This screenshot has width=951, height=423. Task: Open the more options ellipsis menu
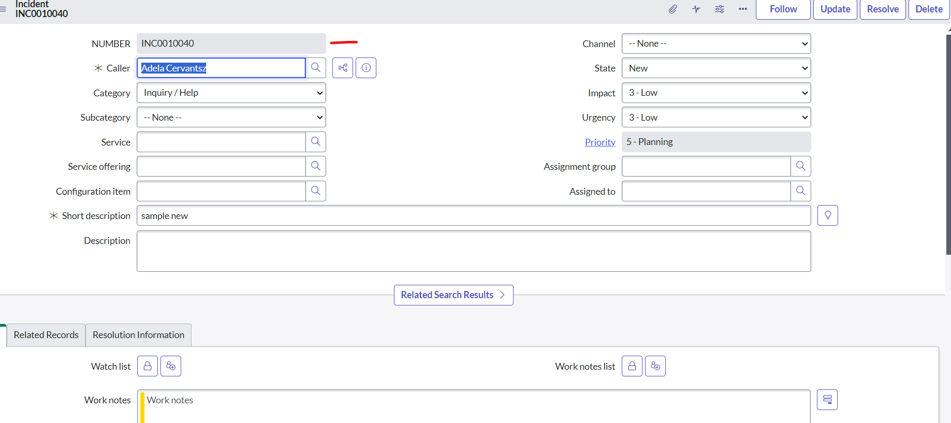point(743,9)
